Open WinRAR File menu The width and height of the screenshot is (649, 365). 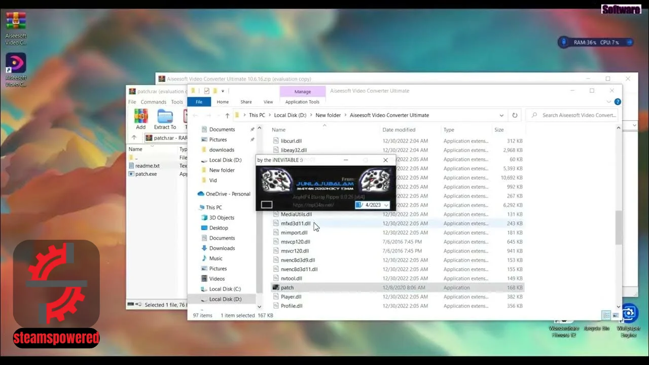132,102
